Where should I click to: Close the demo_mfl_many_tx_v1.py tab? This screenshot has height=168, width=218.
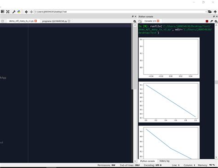pyautogui.click(x=36, y=21)
